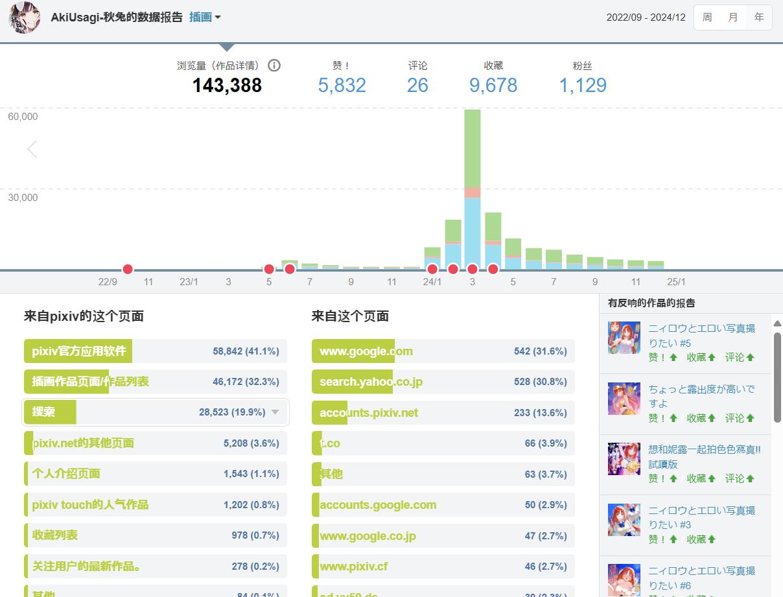
Task: Click green arrow beside 评论 for 写真撮りたい #5
Action: (751, 357)
